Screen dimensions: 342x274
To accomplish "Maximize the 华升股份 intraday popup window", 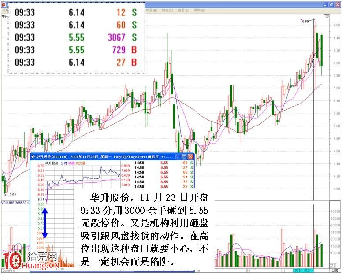I will point(184,156).
